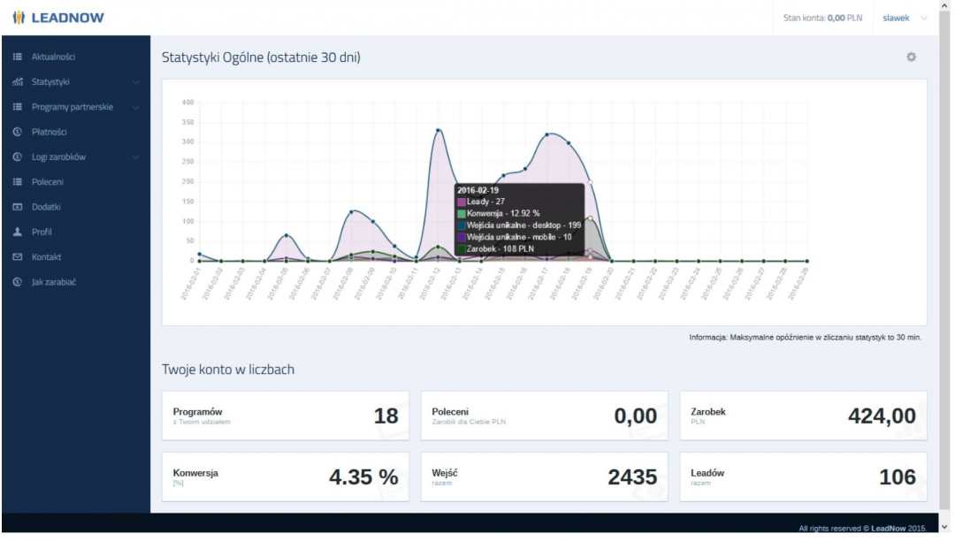Click the Statystyki chart icon

click(x=18, y=82)
